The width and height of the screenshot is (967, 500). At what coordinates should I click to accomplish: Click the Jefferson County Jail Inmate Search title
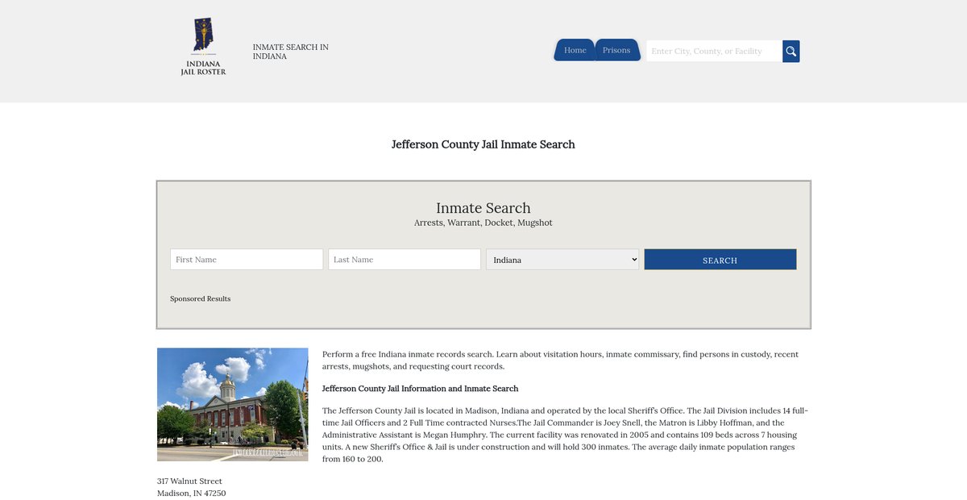tap(483, 145)
